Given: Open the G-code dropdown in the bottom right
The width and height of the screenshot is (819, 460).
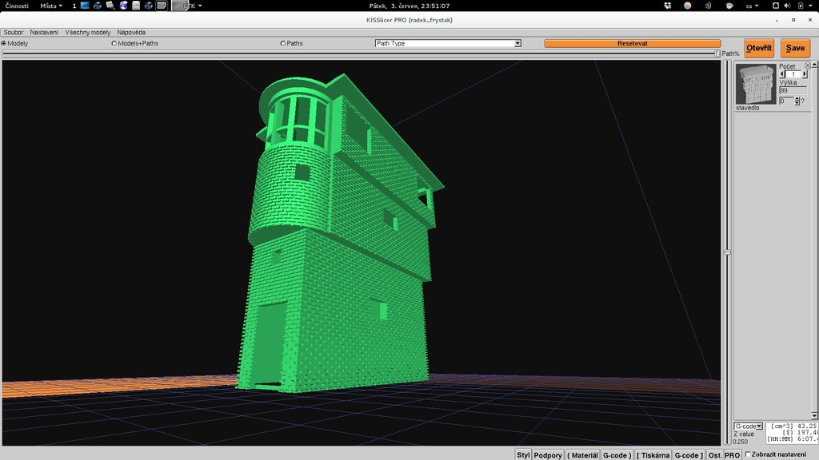Looking at the screenshot, I should click(x=748, y=426).
